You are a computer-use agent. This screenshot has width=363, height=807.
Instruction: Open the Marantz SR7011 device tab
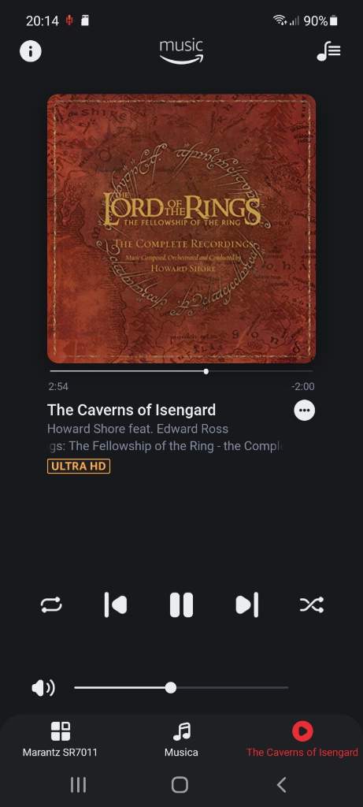(x=60, y=739)
